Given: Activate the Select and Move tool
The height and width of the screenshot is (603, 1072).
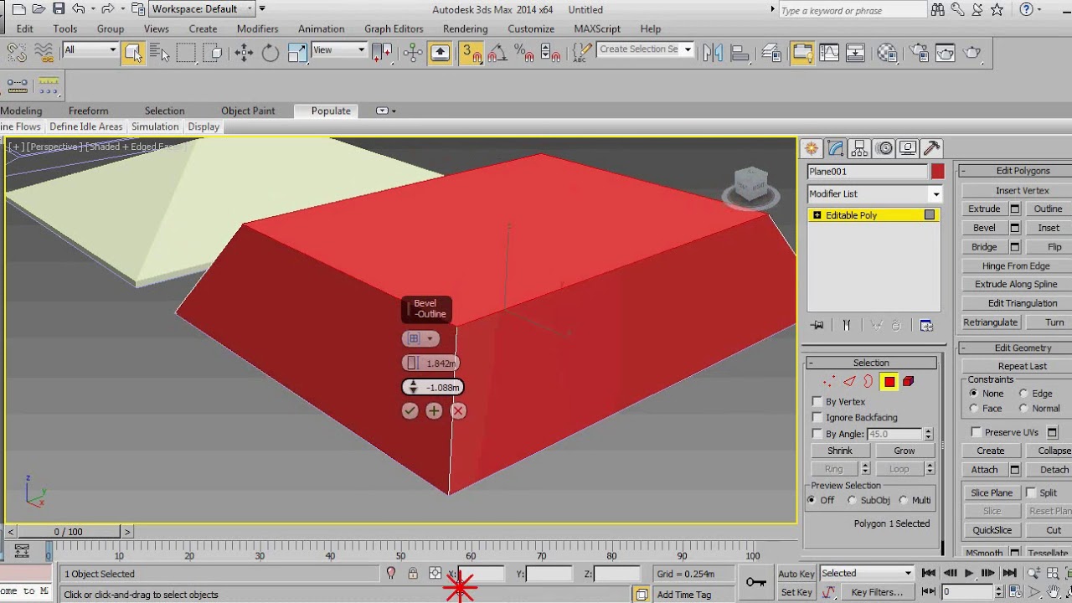Looking at the screenshot, I should [x=244, y=53].
